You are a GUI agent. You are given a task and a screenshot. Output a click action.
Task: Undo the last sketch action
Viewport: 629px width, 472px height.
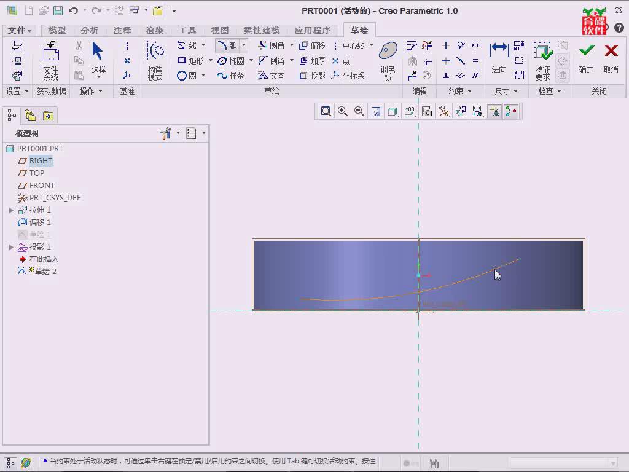click(73, 10)
